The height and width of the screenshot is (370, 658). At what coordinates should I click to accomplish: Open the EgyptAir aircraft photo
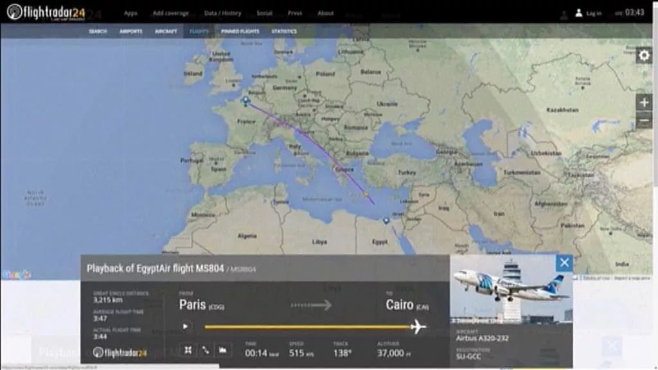(511, 289)
